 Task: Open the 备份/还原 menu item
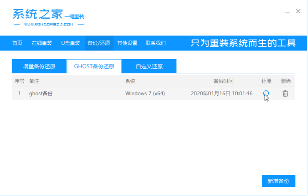(99, 43)
